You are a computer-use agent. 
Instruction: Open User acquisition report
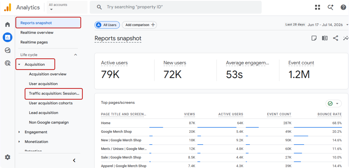point(43,84)
